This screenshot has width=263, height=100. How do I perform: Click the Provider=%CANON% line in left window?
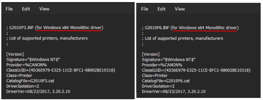tap(27, 65)
